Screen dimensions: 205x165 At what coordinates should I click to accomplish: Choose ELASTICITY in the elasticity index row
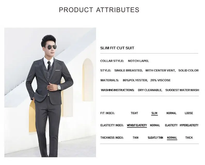(171, 125)
